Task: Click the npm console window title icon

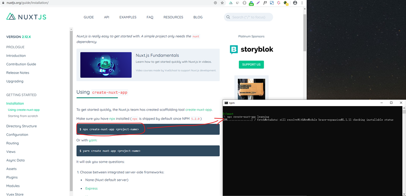Action: click(x=226, y=103)
